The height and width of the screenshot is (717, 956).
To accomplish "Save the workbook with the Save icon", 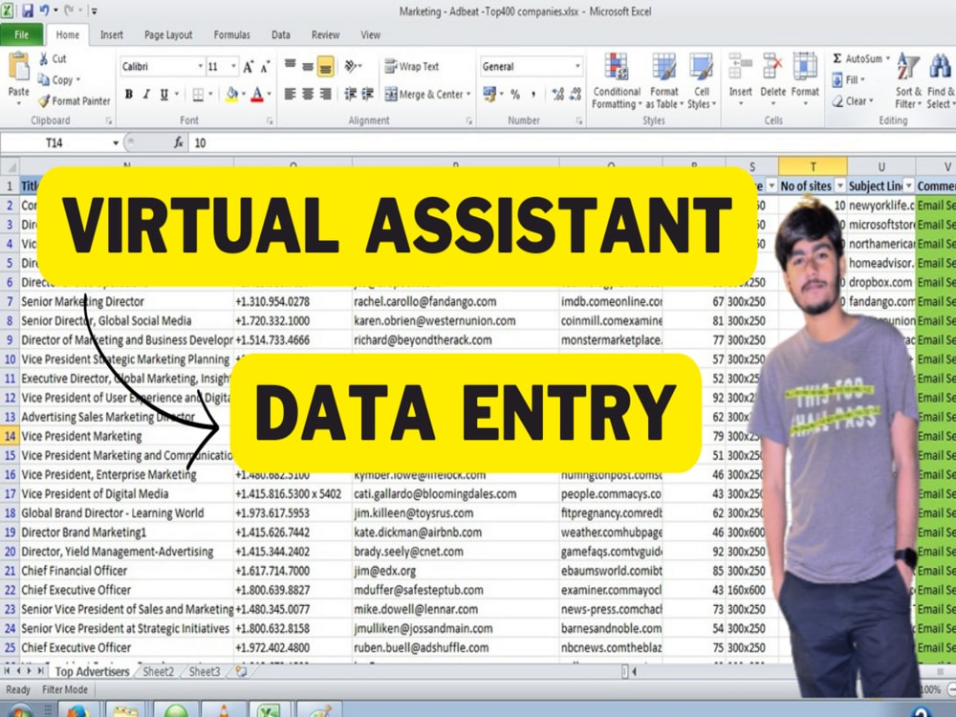I will (26, 9).
